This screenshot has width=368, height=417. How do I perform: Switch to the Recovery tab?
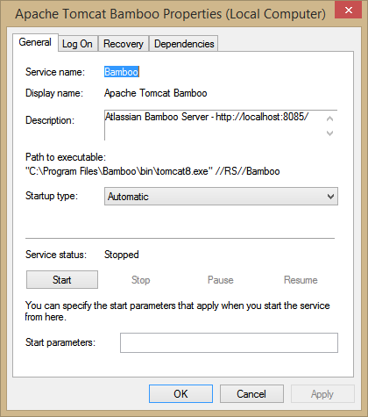tap(124, 44)
